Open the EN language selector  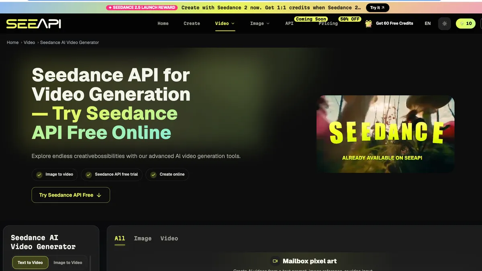click(x=428, y=23)
